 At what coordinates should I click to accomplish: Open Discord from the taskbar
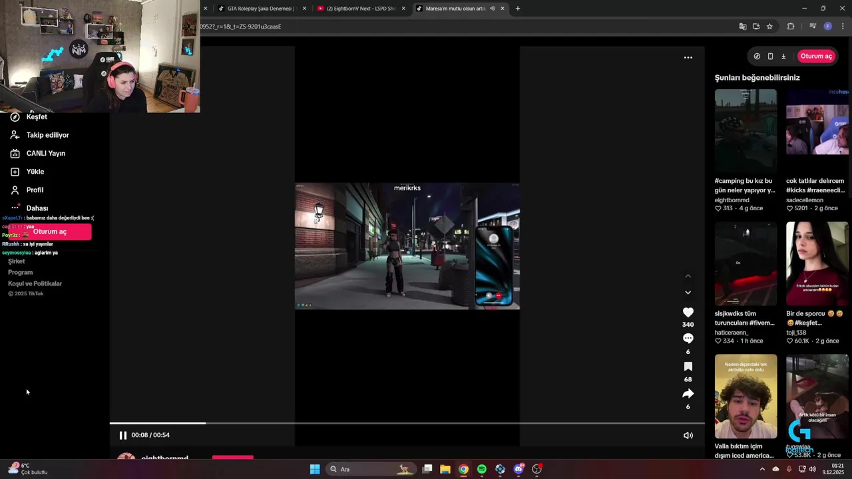519,469
